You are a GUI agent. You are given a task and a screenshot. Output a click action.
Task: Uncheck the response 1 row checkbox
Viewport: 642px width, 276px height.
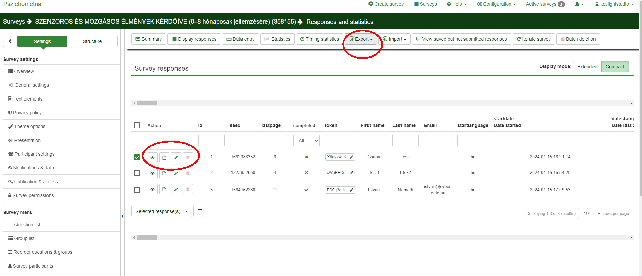click(137, 157)
